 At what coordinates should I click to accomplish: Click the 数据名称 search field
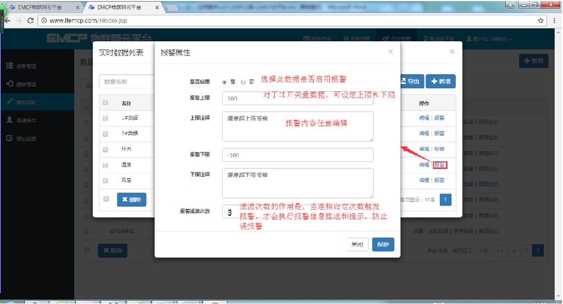126,81
